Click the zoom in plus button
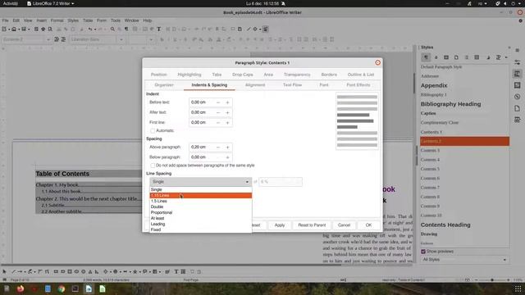 click(509, 280)
